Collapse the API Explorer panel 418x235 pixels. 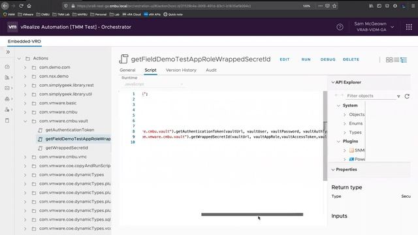[x=333, y=82]
